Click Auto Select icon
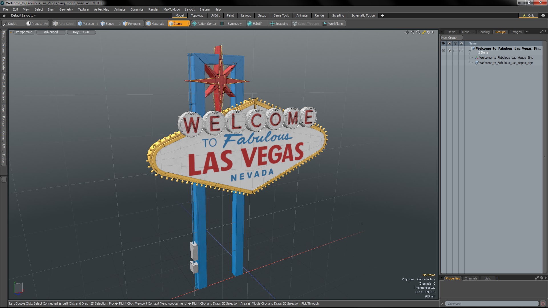 click(x=55, y=24)
